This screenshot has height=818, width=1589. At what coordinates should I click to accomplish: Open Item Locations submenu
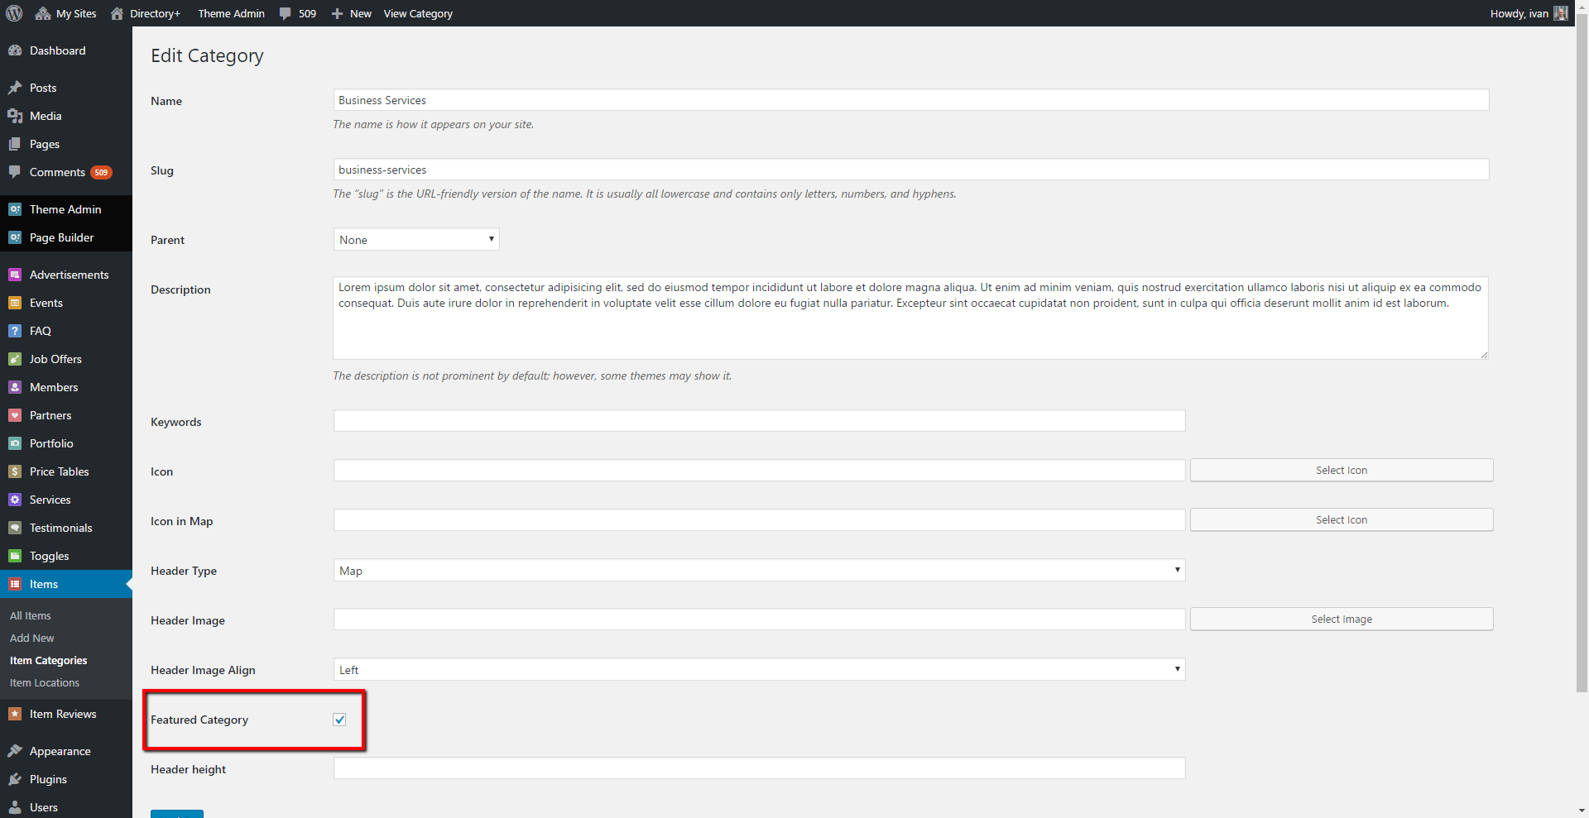(x=45, y=682)
